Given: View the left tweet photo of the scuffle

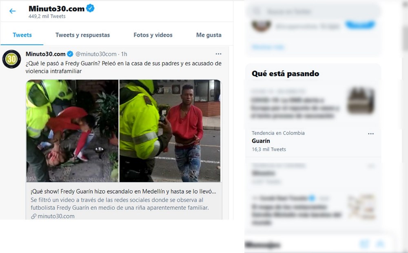Looking at the screenshot, I should click(72, 131).
